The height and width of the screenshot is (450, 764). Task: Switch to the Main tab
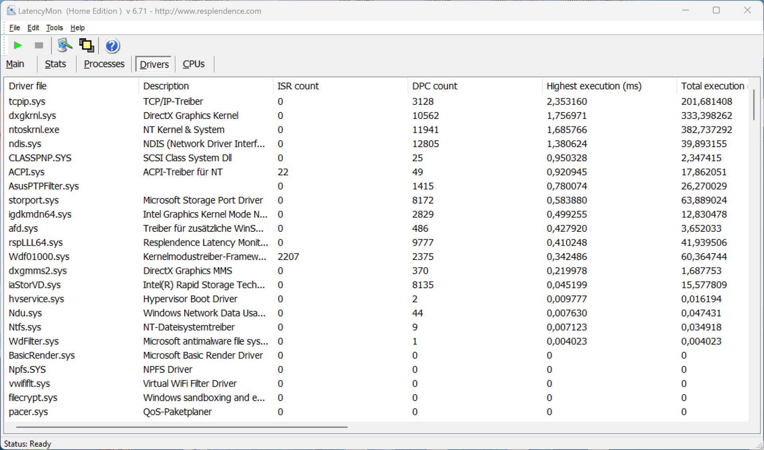pos(15,64)
